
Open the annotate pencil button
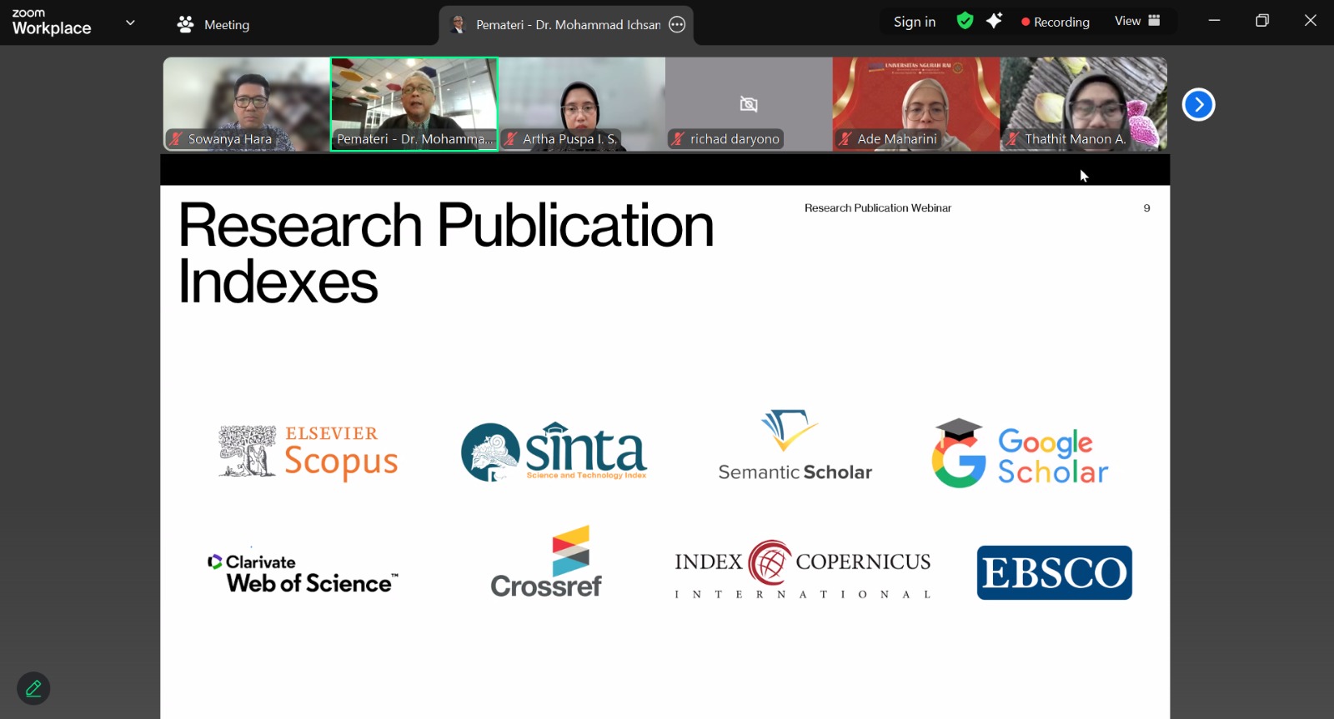(x=33, y=688)
